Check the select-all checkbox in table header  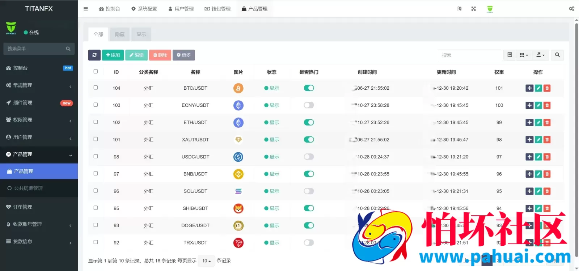pyautogui.click(x=96, y=71)
